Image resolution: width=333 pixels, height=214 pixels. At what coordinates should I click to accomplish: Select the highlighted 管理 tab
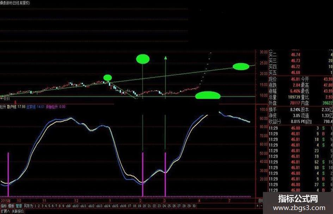(x=19, y=206)
